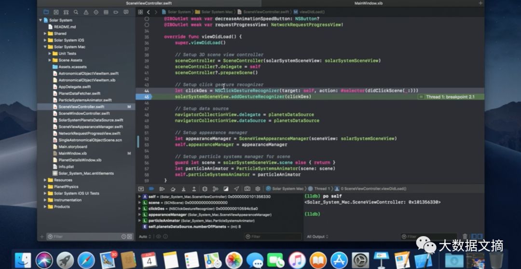Continue program execution
Screen dimensions: 521x269
pos(162,188)
